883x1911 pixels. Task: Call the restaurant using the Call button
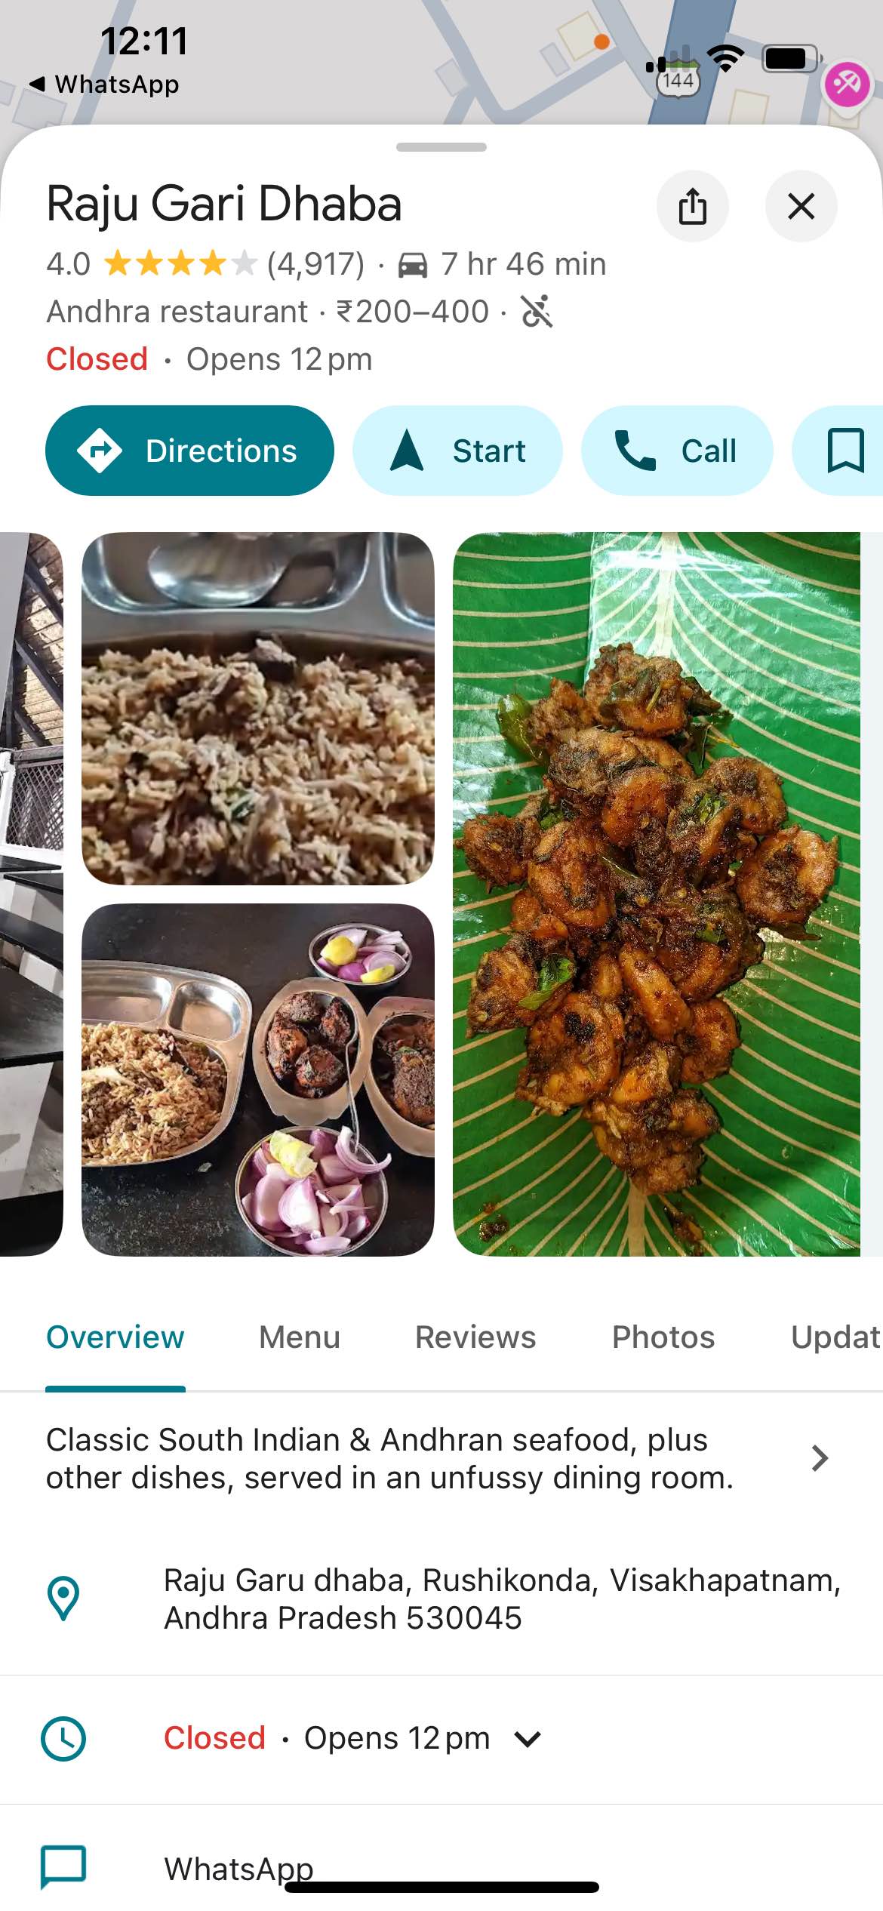676,451
